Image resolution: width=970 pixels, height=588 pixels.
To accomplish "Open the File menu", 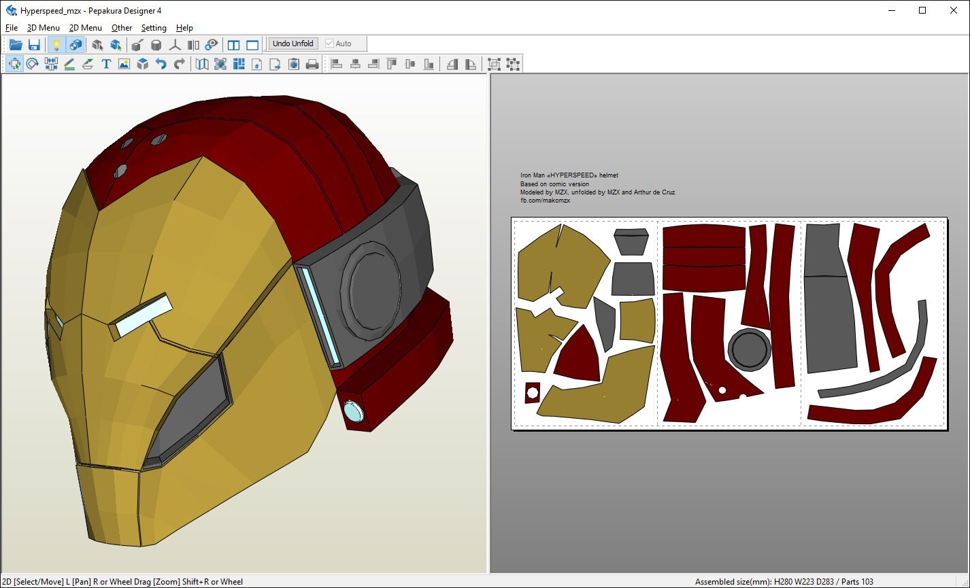I will click(12, 28).
